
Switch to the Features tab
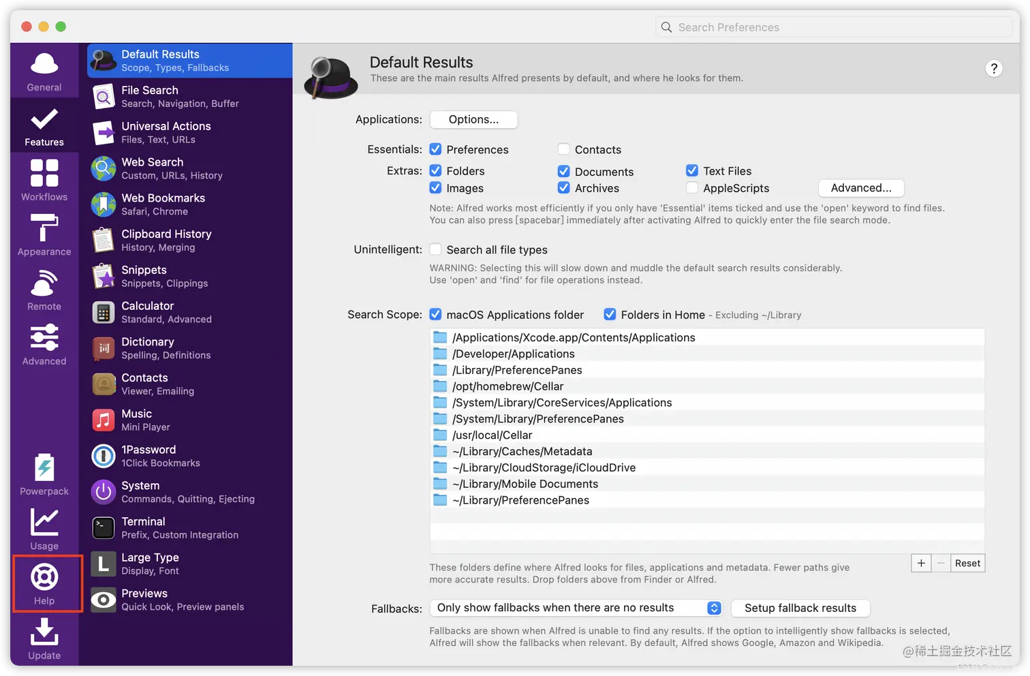click(44, 125)
